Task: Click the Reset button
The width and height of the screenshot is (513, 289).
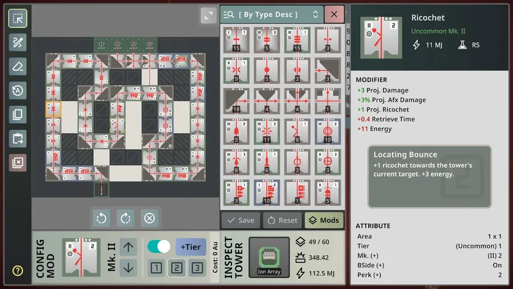Action: coord(282,220)
